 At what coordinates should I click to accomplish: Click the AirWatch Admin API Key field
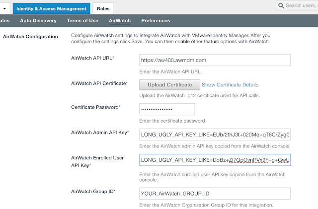(x=215, y=135)
